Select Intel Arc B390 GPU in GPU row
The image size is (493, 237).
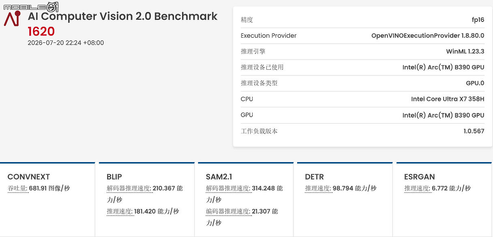443,115
